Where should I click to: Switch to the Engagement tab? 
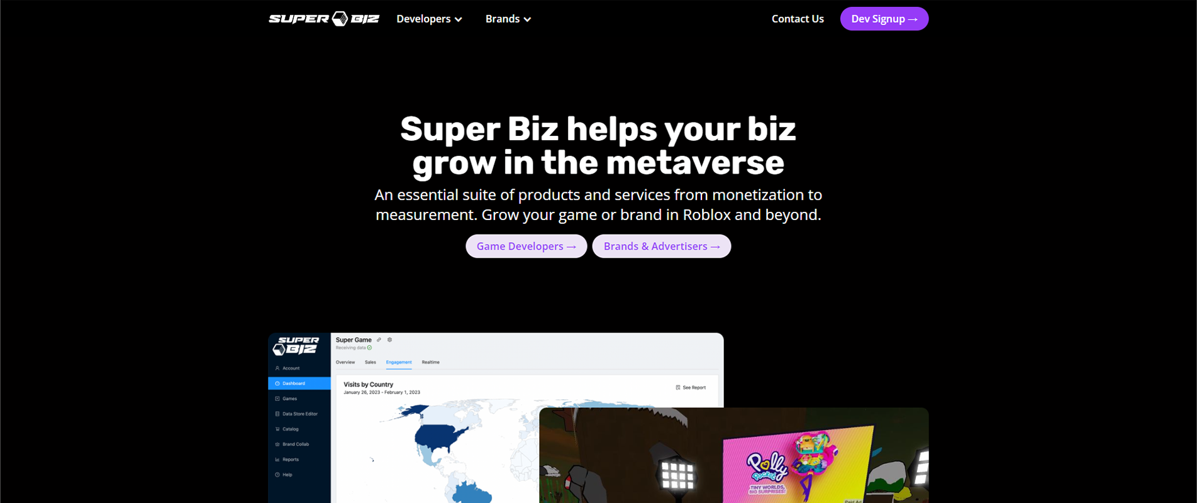[399, 362]
